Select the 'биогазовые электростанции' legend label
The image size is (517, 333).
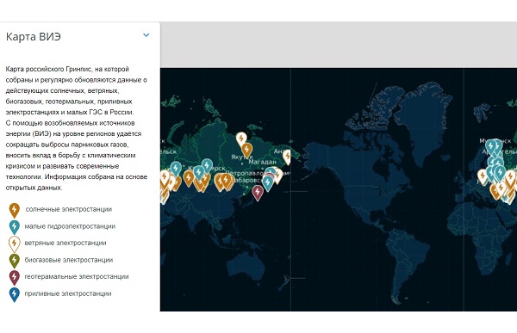point(69,260)
